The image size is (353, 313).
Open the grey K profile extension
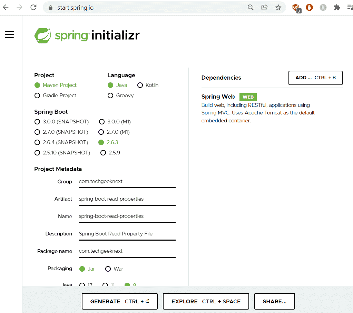[x=323, y=8]
